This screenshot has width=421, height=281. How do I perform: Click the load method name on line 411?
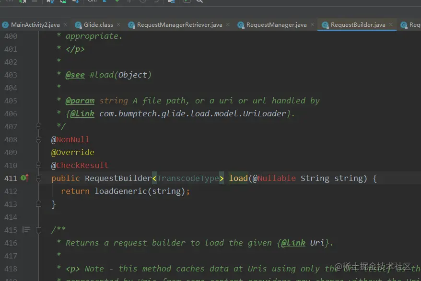tap(238, 178)
